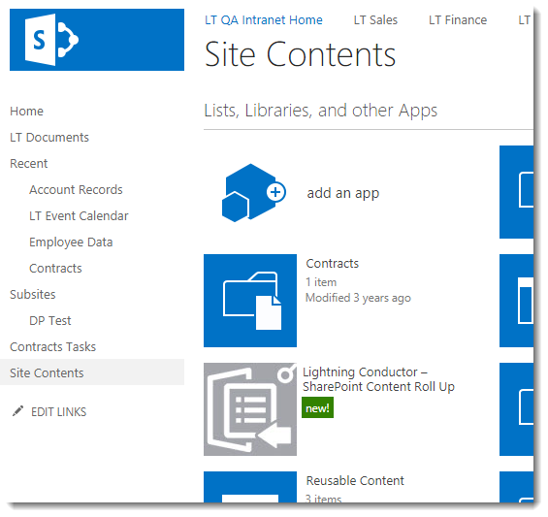Click EDIT LINKS in the sidebar
Image resolution: width=548 pixels, height=517 pixels.
point(59,412)
